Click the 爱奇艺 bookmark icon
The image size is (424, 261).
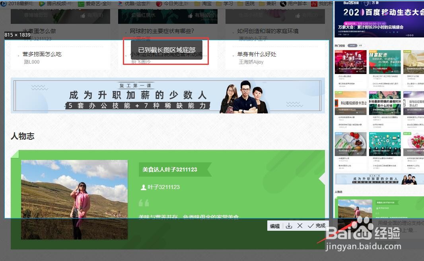(x=81, y=4)
